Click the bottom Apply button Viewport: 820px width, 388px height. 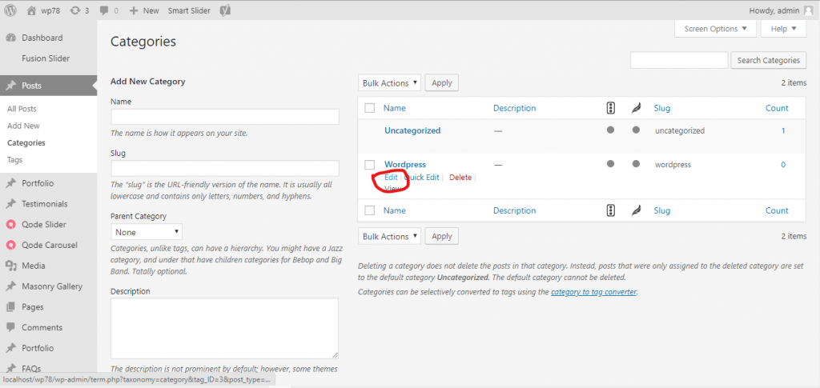tap(442, 236)
